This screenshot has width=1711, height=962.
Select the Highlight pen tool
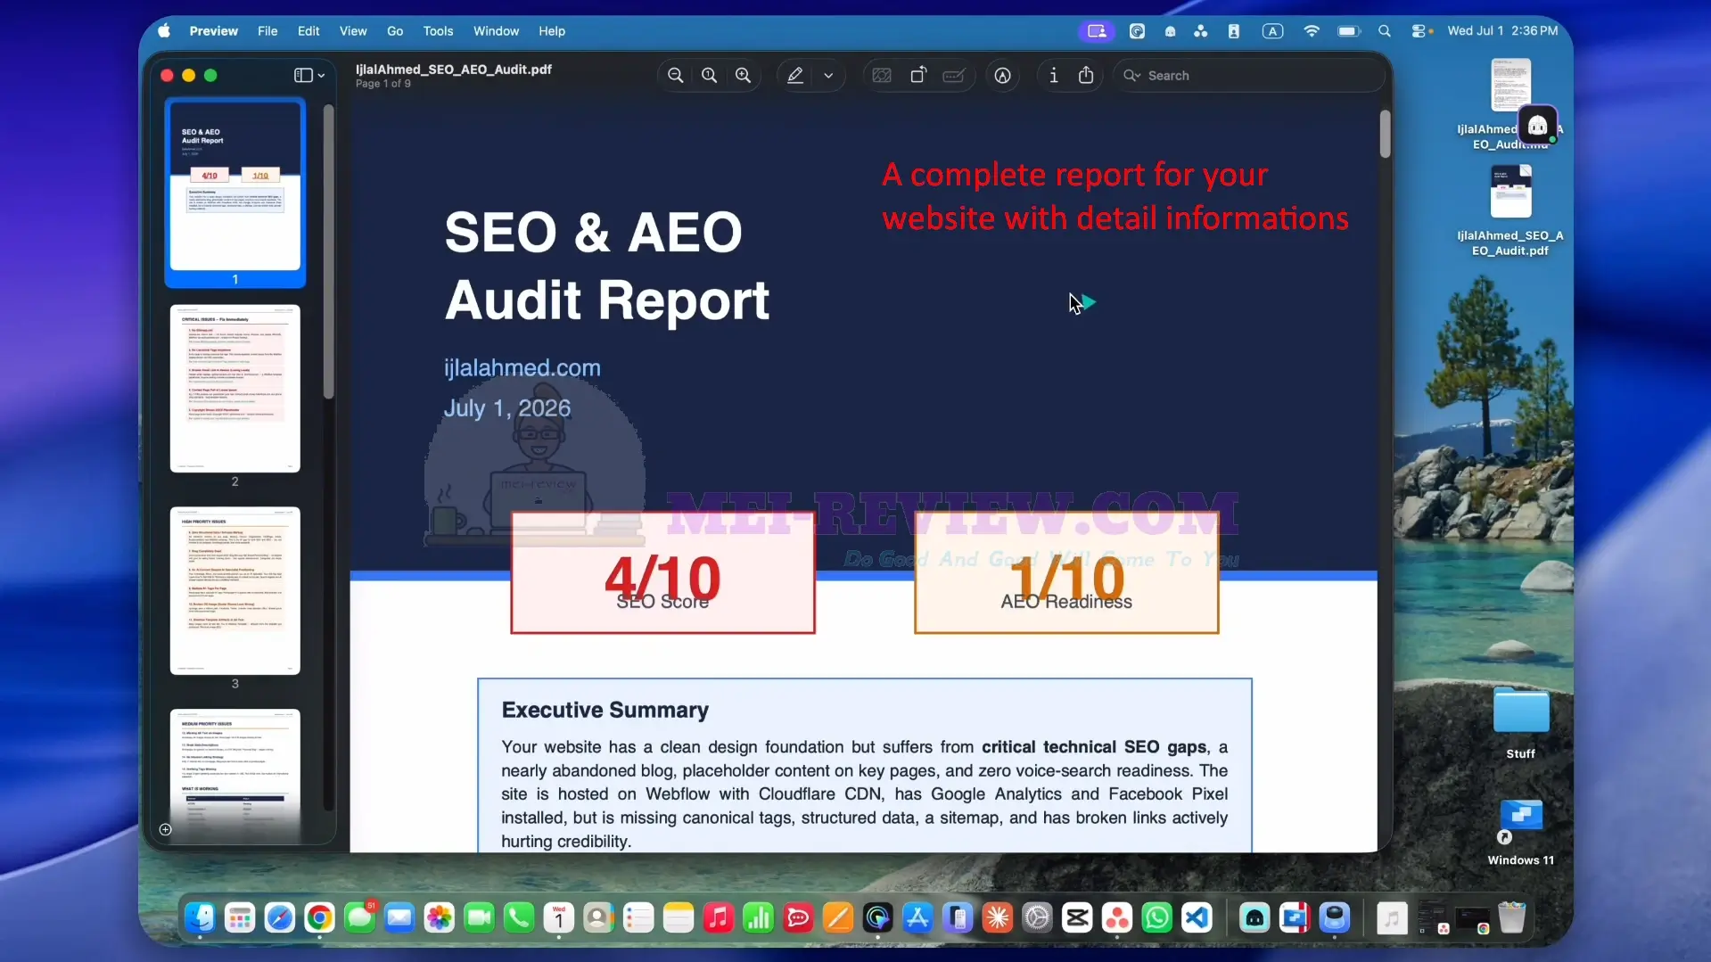pyautogui.click(x=795, y=76)
